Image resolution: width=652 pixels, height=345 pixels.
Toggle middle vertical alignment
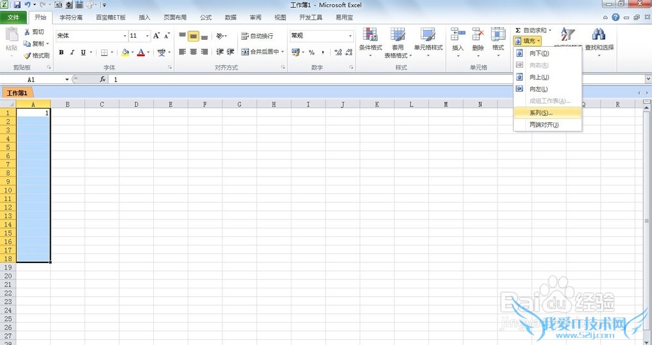point(194,36)
